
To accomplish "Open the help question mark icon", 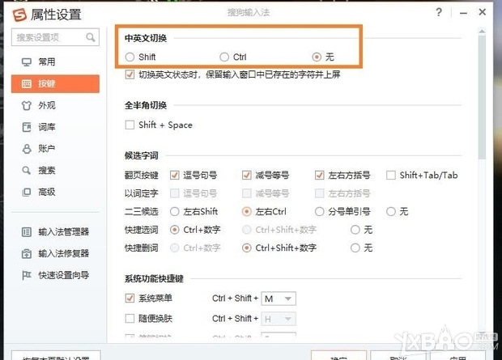I will point(439,12).
